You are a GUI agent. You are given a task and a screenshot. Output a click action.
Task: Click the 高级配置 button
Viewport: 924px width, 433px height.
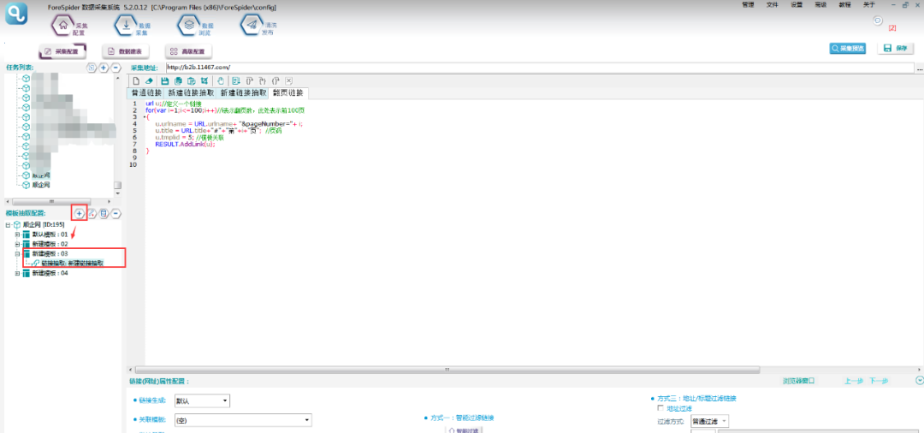(188, 51)
